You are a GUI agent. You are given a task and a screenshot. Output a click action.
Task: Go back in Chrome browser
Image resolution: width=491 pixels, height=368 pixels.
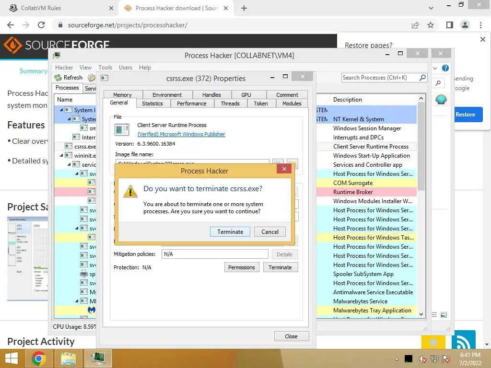11,25
